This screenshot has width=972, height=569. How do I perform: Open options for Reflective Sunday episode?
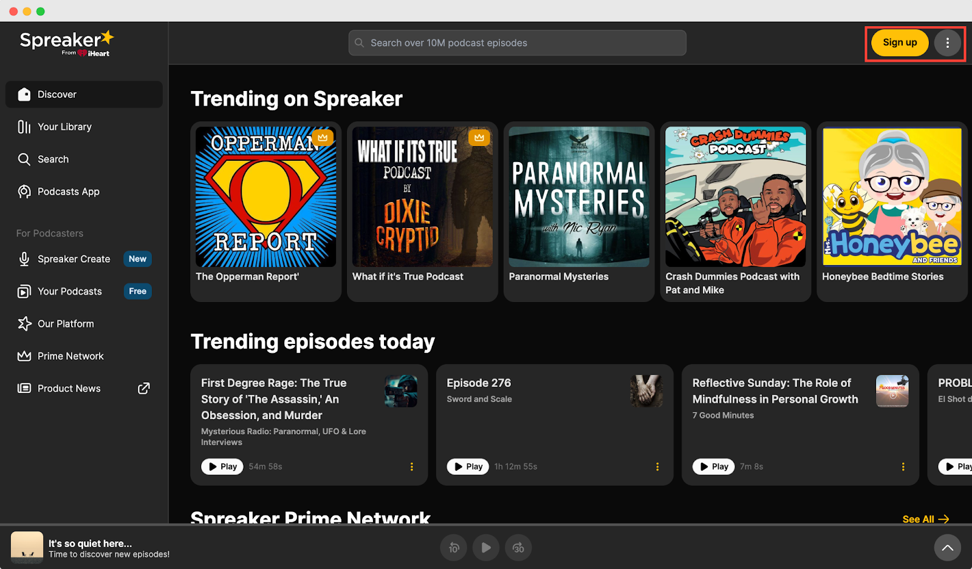(903, 466)
